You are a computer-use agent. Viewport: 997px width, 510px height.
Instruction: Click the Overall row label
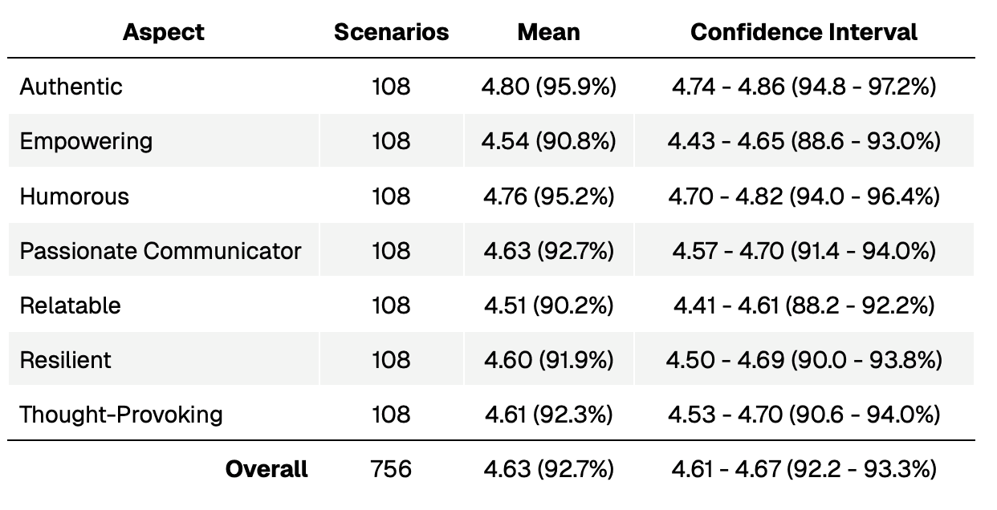[x=267, y=469]
